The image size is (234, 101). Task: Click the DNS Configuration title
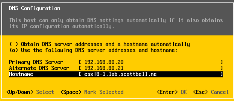(34, 8)
